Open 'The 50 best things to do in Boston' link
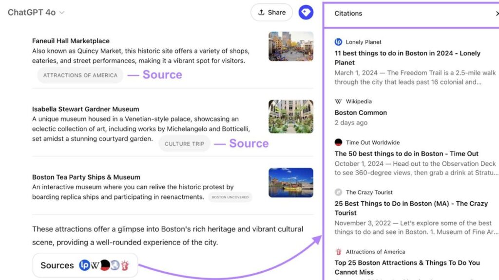This screenshot has width=499, height=280. coord(406,154)
